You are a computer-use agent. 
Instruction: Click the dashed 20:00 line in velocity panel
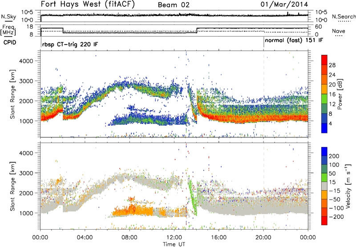(263, 186)
